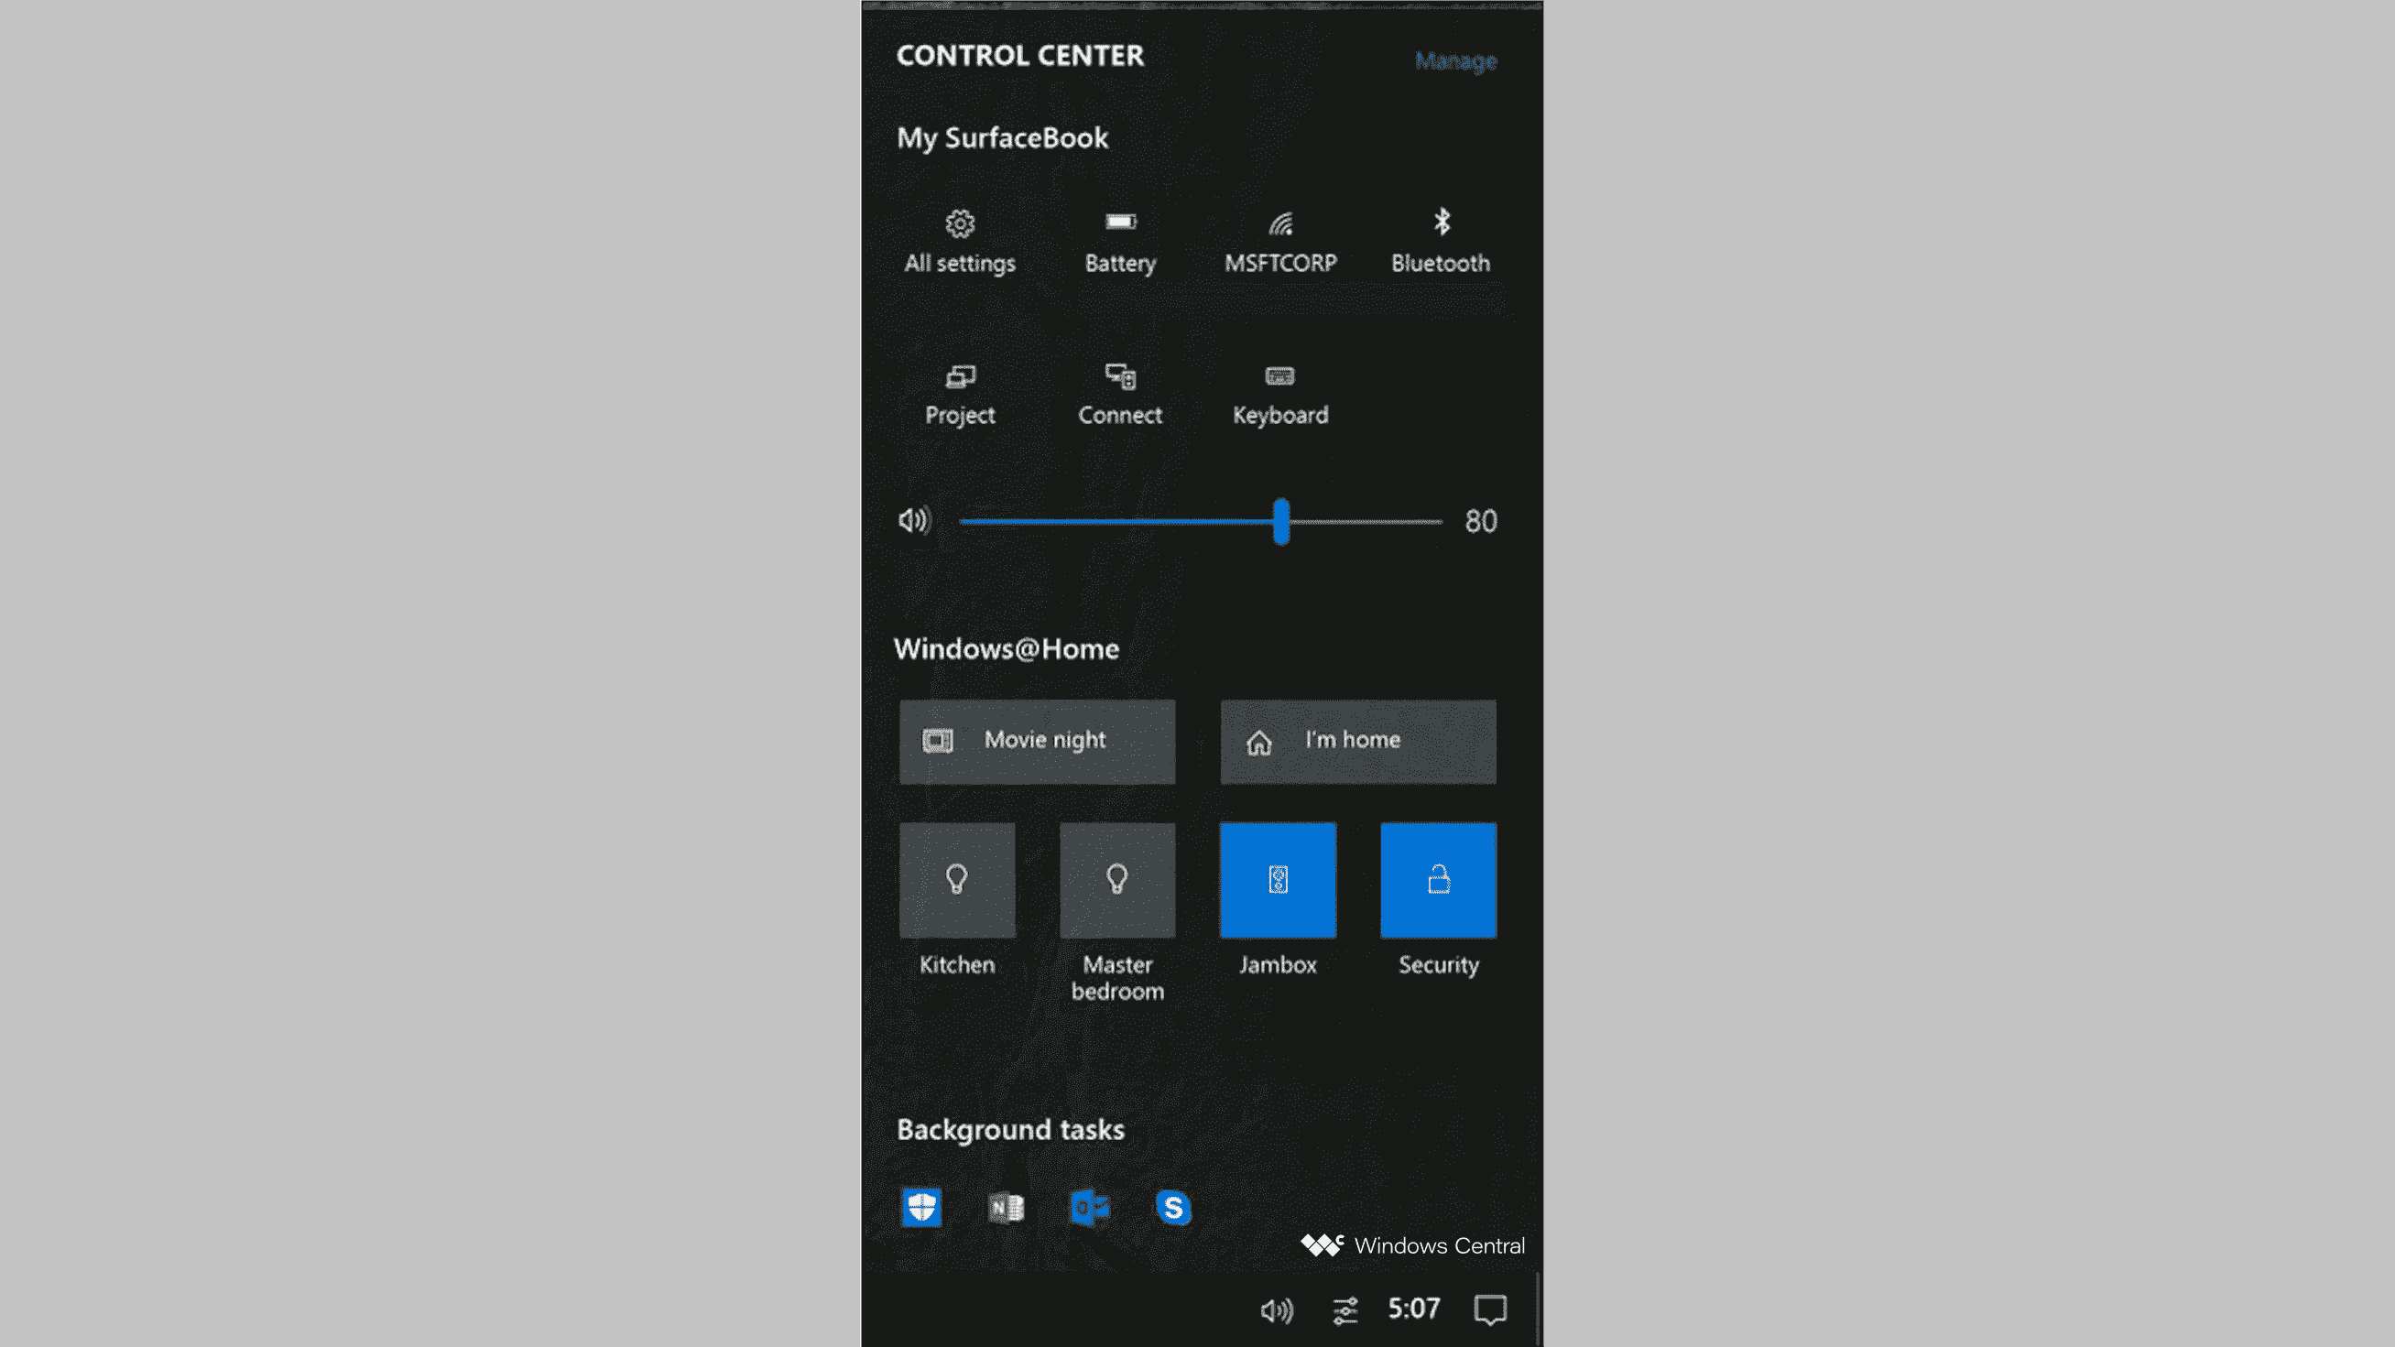Open Windows Defender from taskbar
Image resolution: width=2395 pixels, height=1347 pixels.
click(x=921, y=1207)
